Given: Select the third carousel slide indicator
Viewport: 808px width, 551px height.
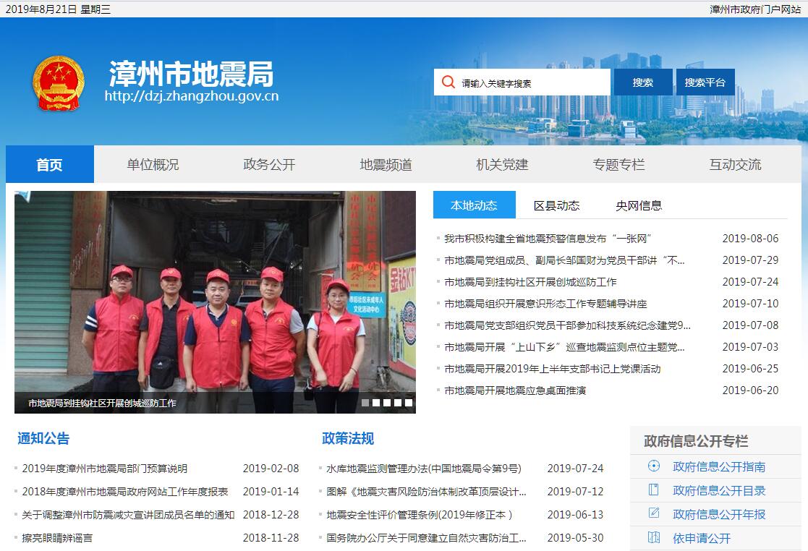Looking at the screenshot, I should [x=387, y=403].
